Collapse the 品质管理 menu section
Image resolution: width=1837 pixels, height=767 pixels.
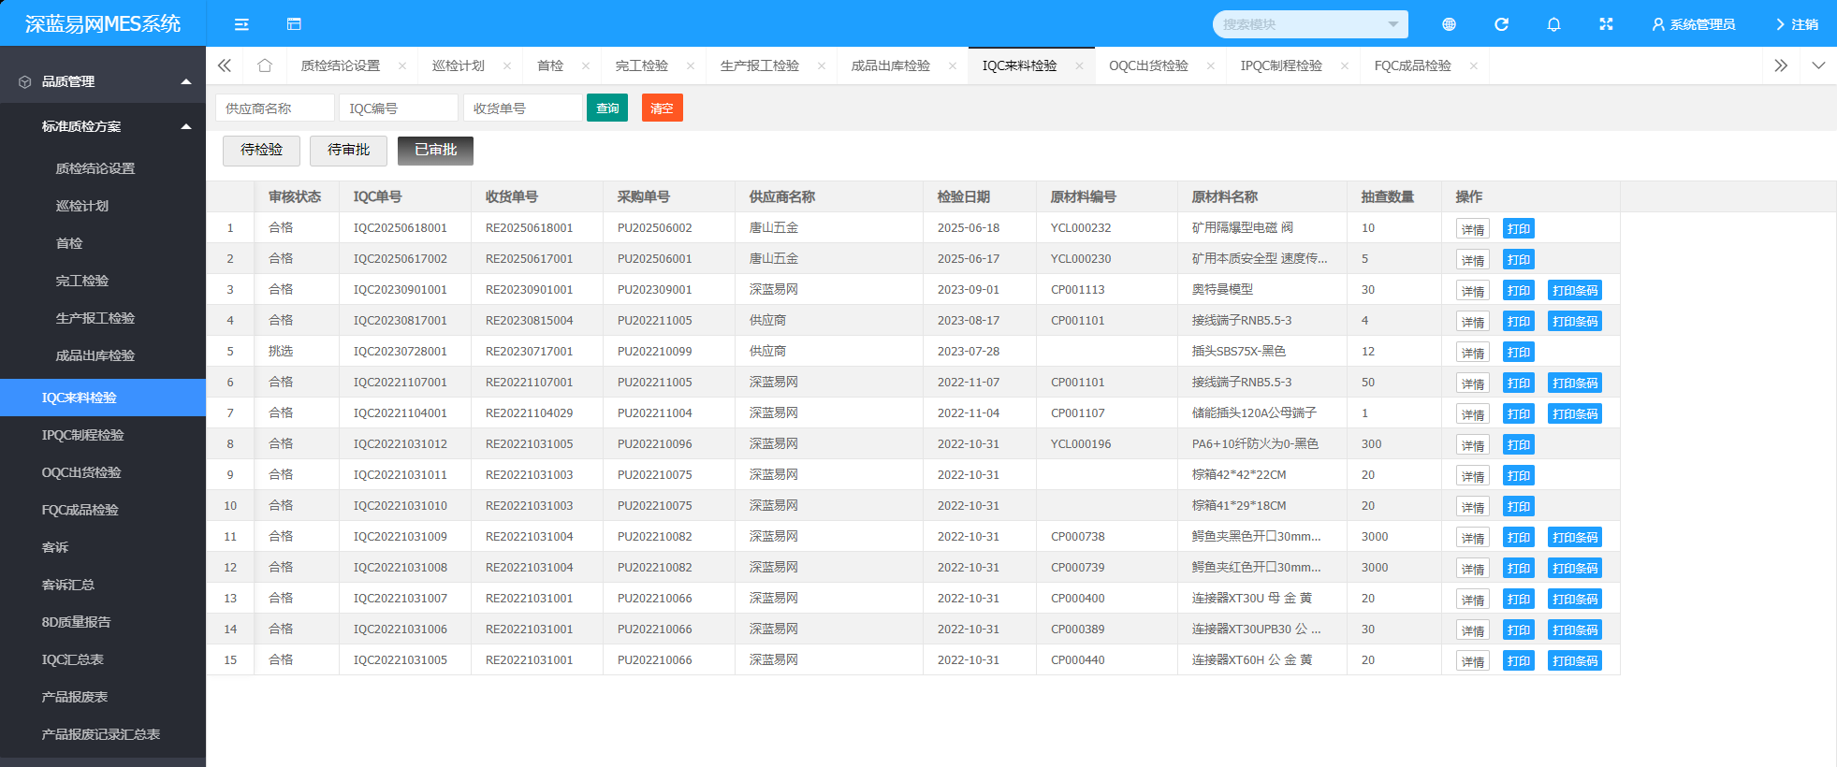103,81
